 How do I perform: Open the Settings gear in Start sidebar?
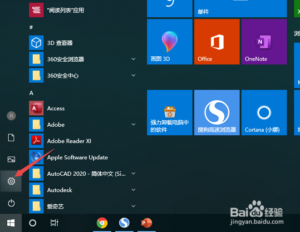[x=11, y=181]
